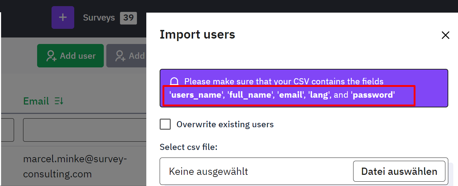Click the person icon on gray button

tap(120, 56)
